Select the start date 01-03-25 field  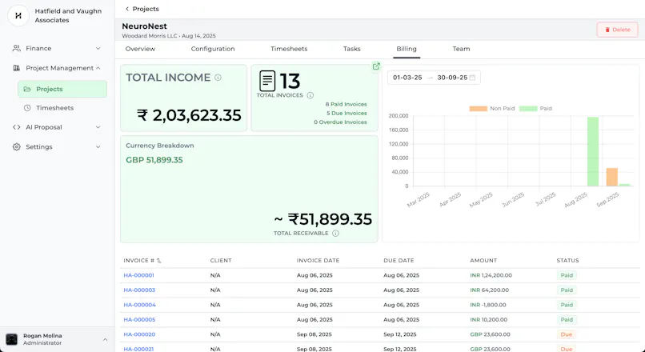pos(407,78)
